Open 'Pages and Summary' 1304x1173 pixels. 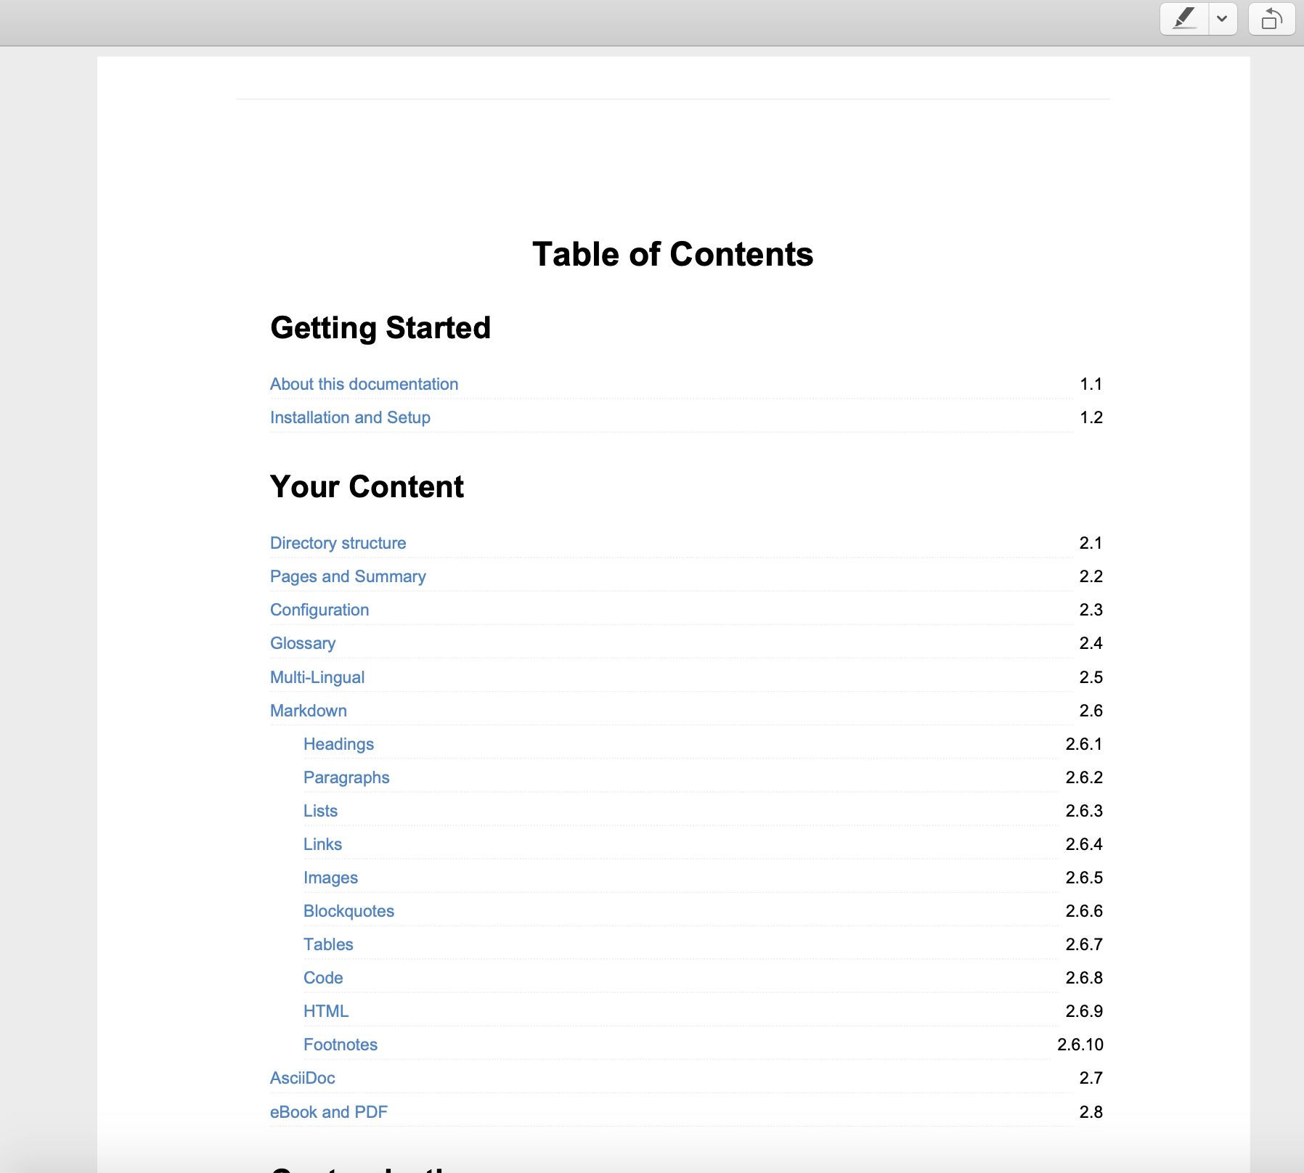click(348, 576)
